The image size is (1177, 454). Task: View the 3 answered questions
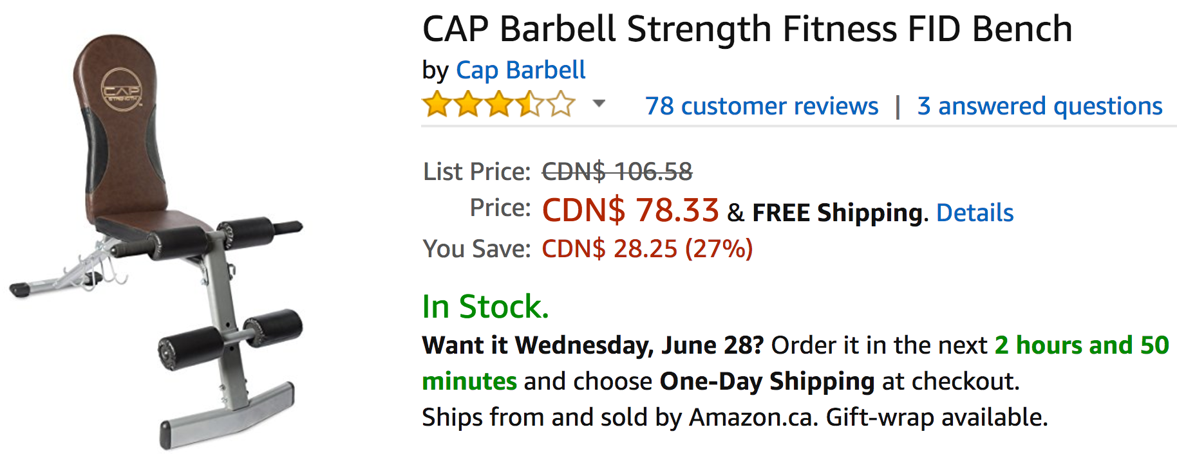tap(1040, 105)
